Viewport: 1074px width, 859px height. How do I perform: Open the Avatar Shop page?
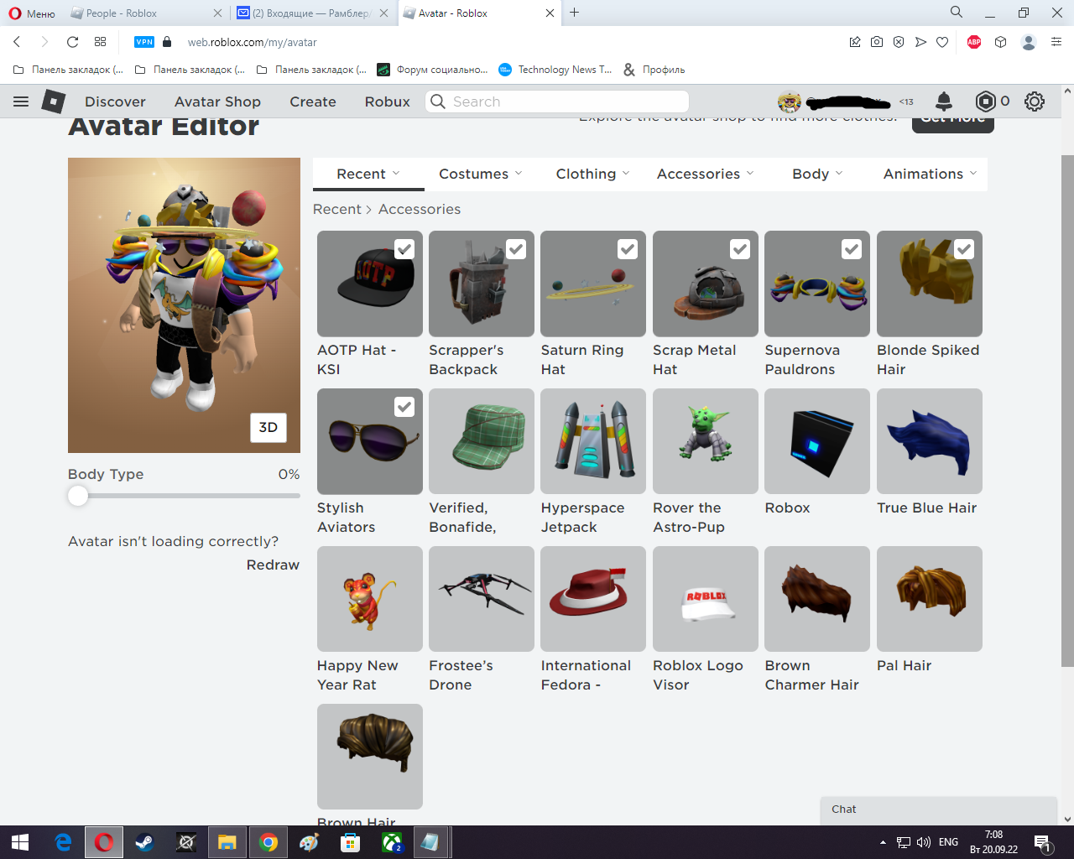(217, 102)
